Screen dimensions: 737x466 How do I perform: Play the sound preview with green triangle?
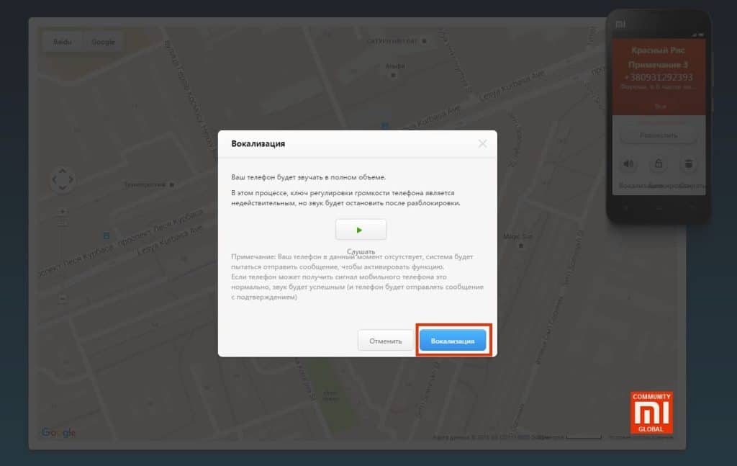pyautogui.click(x=361, y=230)
